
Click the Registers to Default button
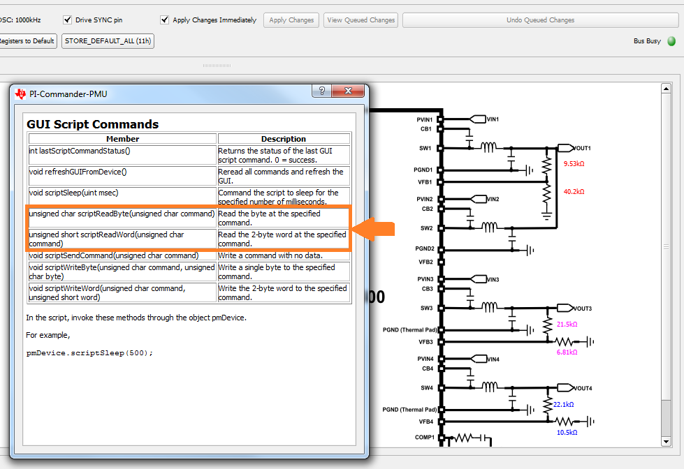(x=27, y=41)
